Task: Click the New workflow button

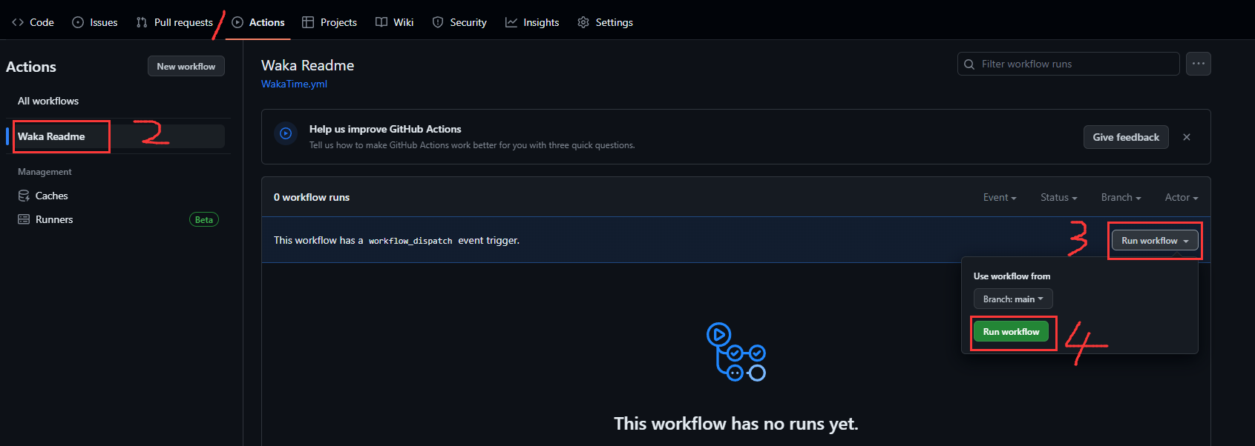Action: pyautogui.click(x=186, y=66)
